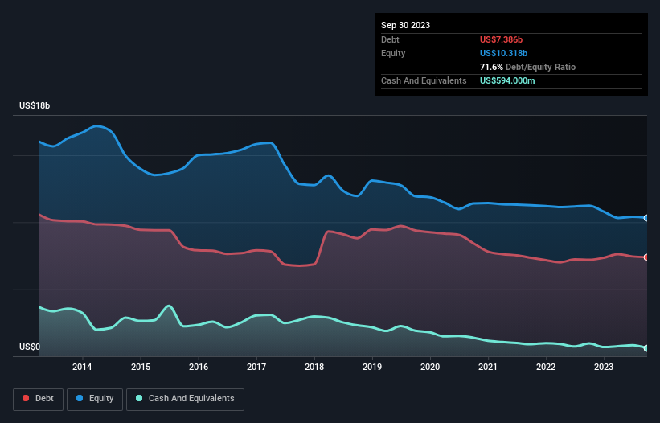
Task: Click the 2016 x-axis label
Action: (x=199, y=367)
